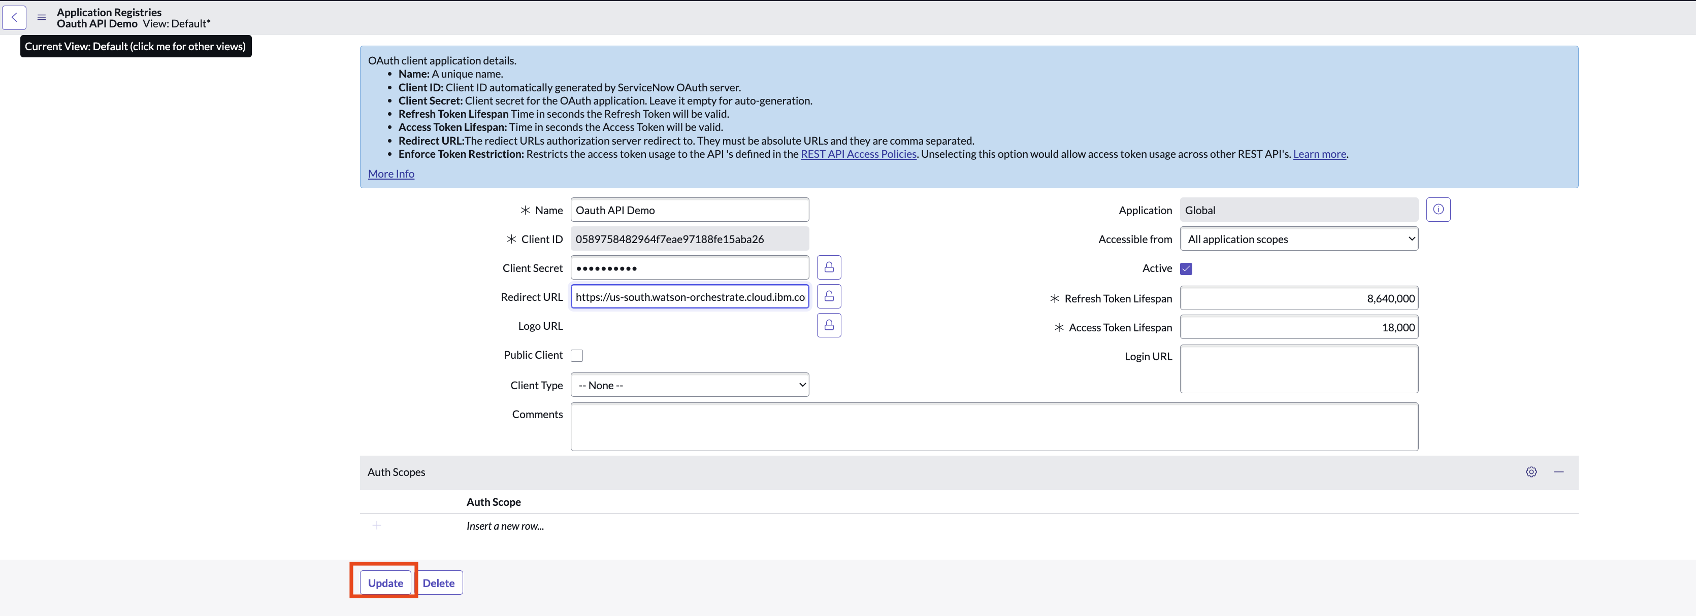Click lock icon beside Client Secret
The height and width of the screenshot is (616, 1696).
click(x=828, y=268)
